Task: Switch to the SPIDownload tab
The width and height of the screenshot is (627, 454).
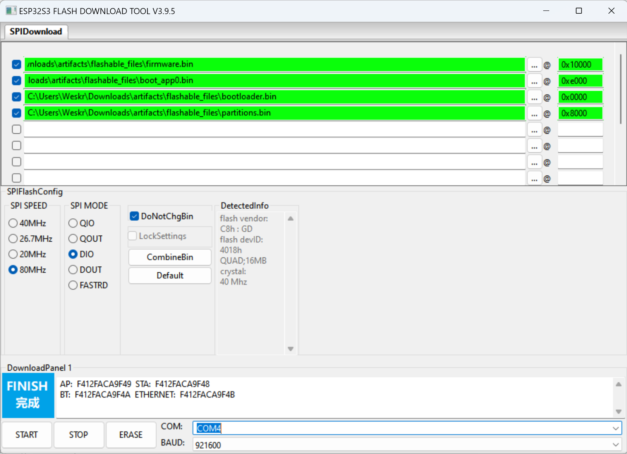Action: point(36,31)
